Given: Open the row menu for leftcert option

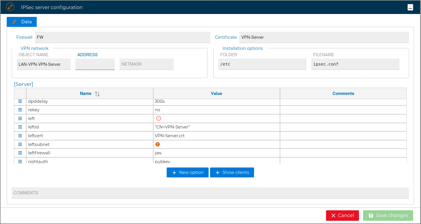Looking at the screenshot, I should pyautogui.click(x=20, y=135).
